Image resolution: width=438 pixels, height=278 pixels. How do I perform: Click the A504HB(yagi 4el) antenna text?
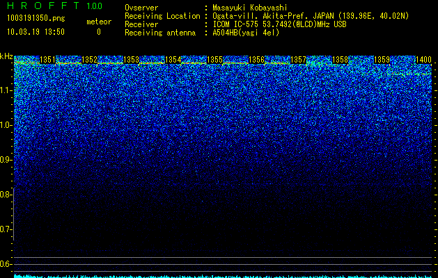pyautogui.click(x=246, y=33)
